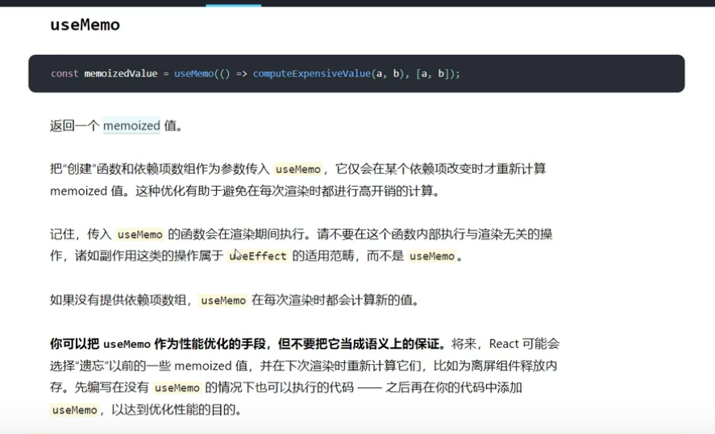Click the useMemo heading

(85, 25)
